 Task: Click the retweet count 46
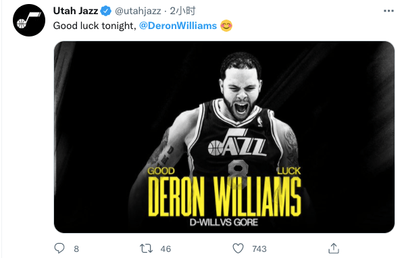click(x=166, y=249)
